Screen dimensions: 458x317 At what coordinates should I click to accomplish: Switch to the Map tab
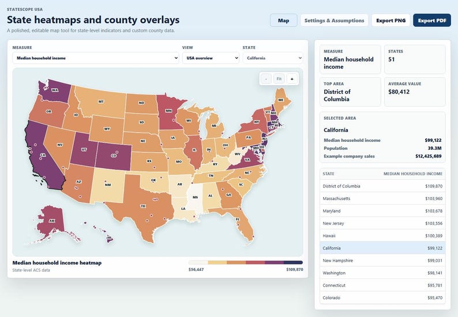tap(283, 20)
